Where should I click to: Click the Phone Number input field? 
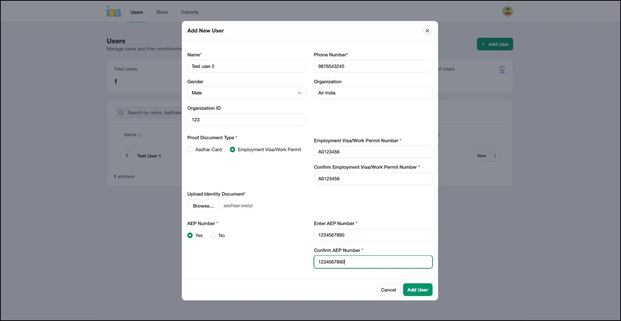point(373,66)
